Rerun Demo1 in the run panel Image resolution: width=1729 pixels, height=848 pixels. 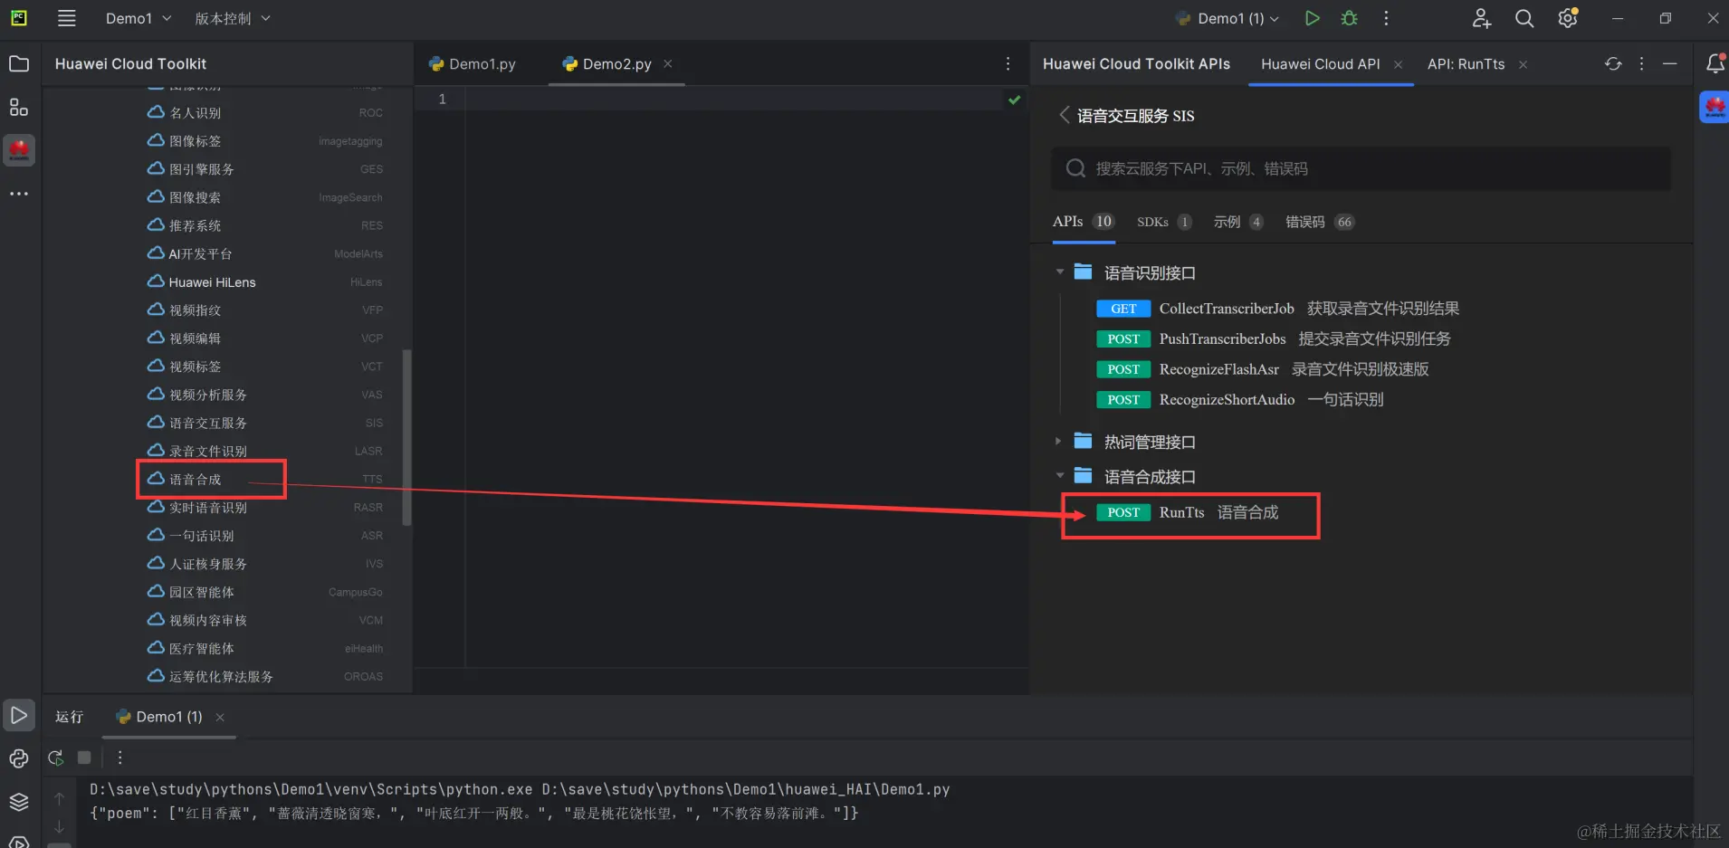(55, 757)
